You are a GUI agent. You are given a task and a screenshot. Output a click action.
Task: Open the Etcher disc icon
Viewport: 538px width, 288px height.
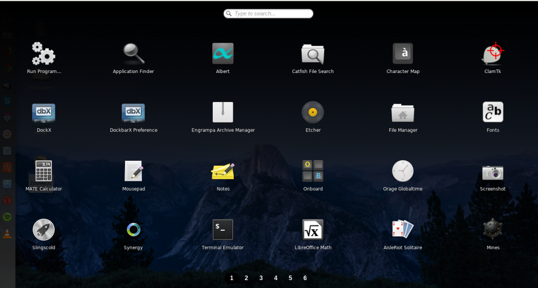[x=313, y=112]
